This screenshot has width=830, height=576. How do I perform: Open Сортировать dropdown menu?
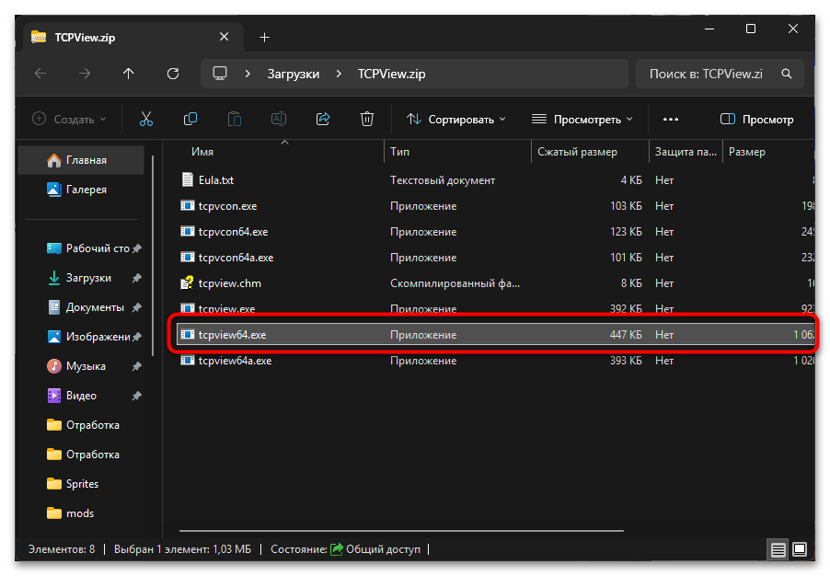click(455, 119)
